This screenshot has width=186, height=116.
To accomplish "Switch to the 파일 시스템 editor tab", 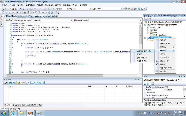I will pos(32,16).
